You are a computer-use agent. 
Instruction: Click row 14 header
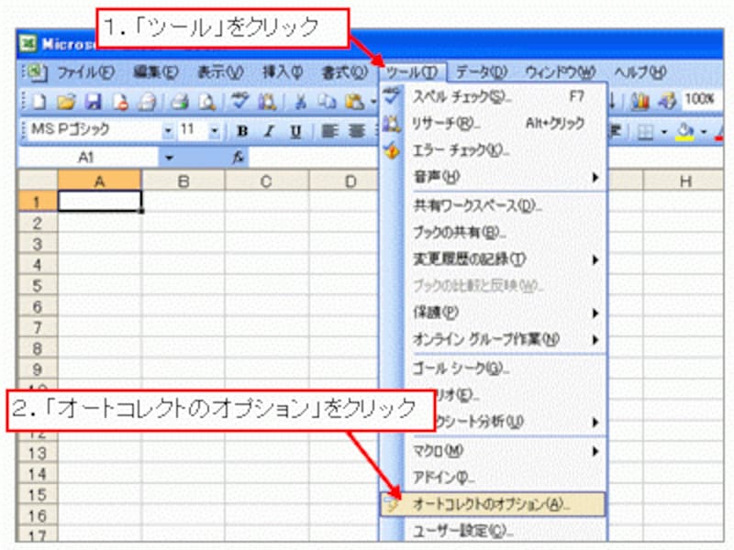(x=38, y=474)
